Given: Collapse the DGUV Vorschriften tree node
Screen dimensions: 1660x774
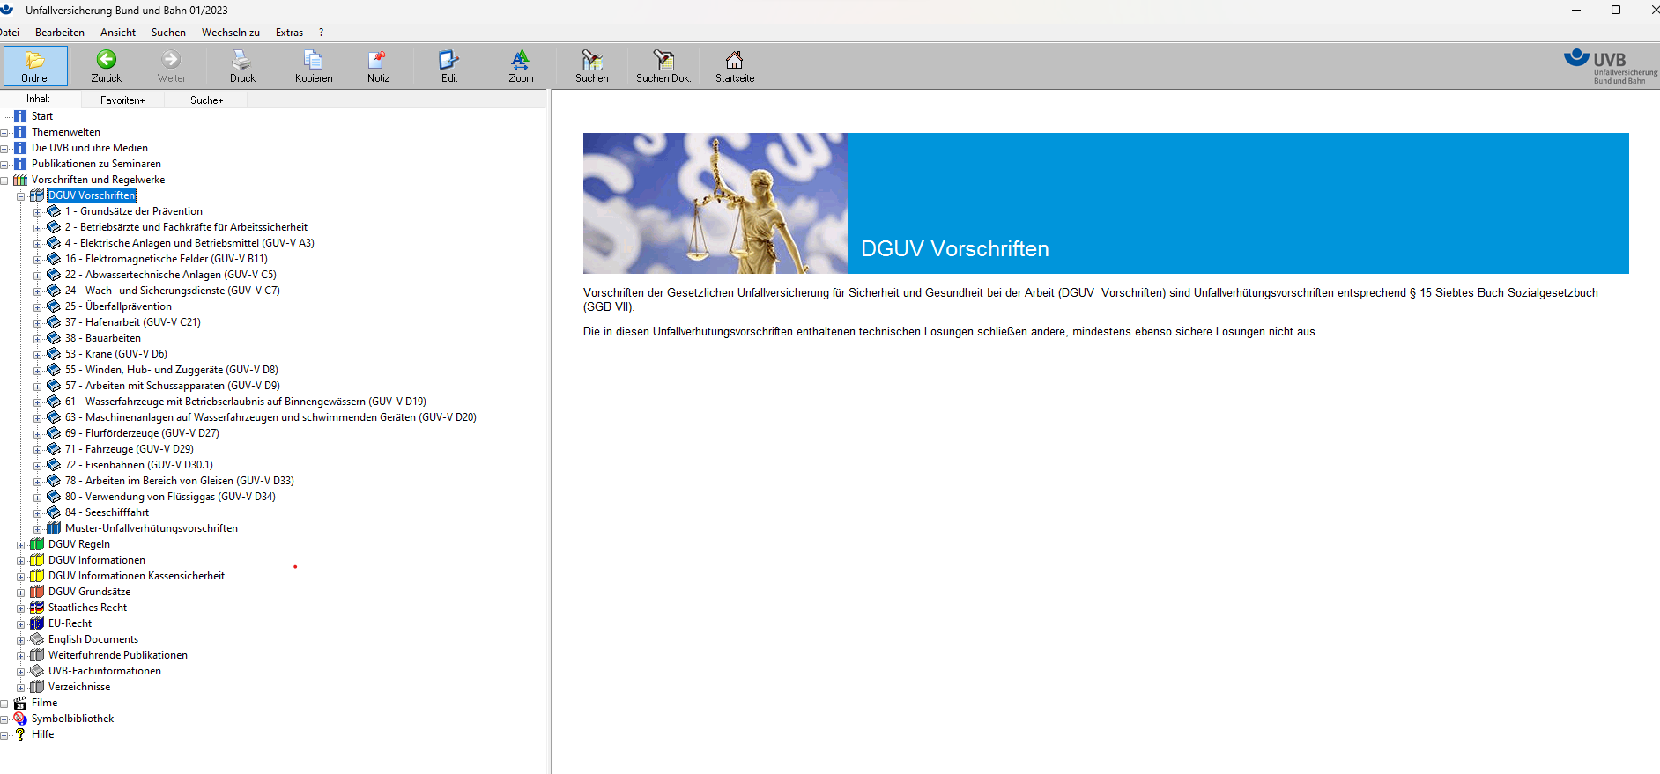Looking at the screenshot, I should 21,196.
